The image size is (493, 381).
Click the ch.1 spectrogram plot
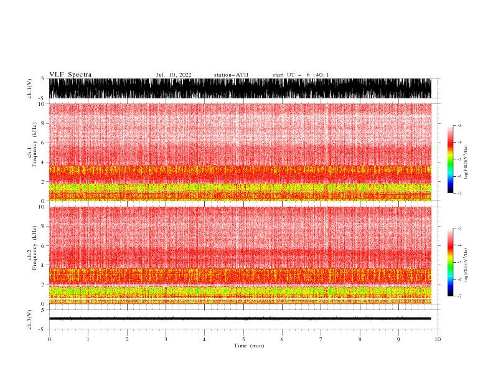[x=240, y=152]
